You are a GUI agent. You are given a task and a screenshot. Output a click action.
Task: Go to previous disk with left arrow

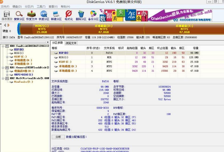pyautogui.click(x=5, y=25)
